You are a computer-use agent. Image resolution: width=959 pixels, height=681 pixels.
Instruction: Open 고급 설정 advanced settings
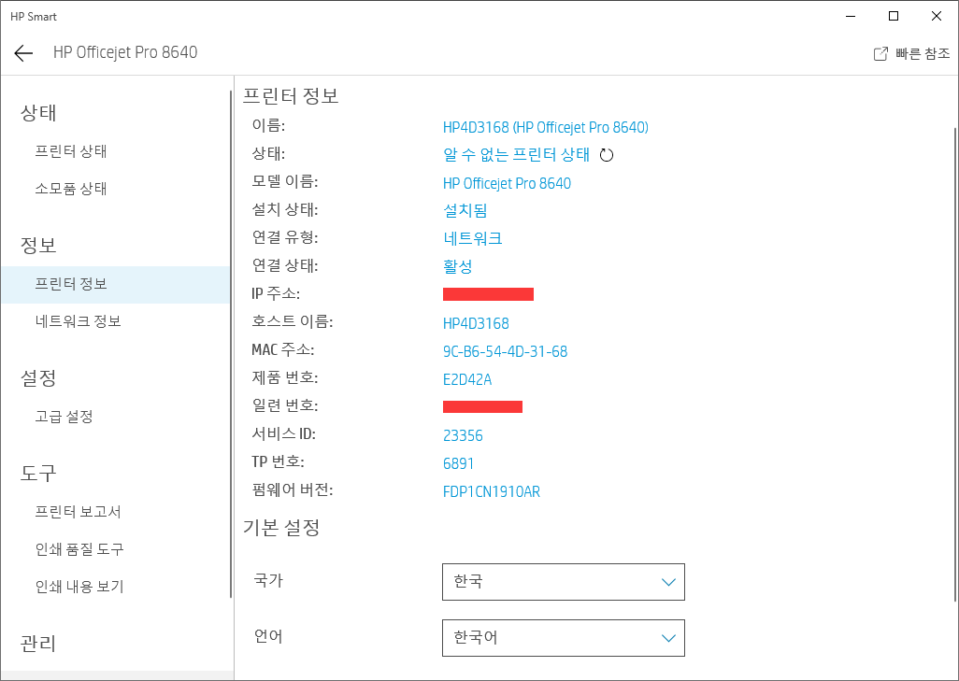(x=64, y=417)
